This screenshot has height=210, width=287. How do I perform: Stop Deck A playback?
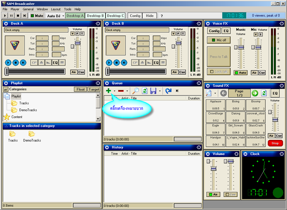(16, 62)
